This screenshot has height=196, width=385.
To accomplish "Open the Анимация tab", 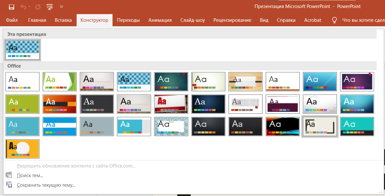I will [160, 20].
